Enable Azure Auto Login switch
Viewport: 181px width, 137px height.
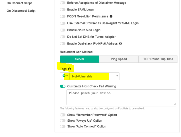(63, 30)
